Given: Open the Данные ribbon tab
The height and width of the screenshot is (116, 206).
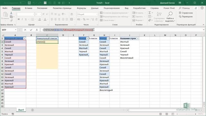Looking at the screenshot, I should [x=95, y=8].
